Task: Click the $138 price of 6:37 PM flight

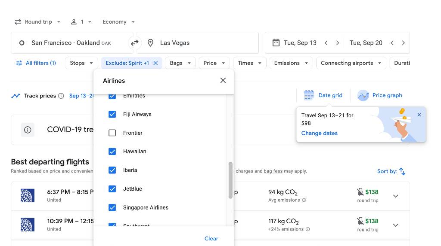Action: (x=372, y=192)
